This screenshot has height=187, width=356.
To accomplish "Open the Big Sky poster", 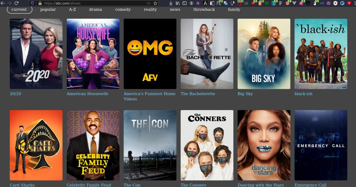I will (x=264, y=54).
